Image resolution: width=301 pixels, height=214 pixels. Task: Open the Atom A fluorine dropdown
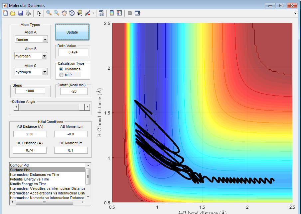(45, 40)
